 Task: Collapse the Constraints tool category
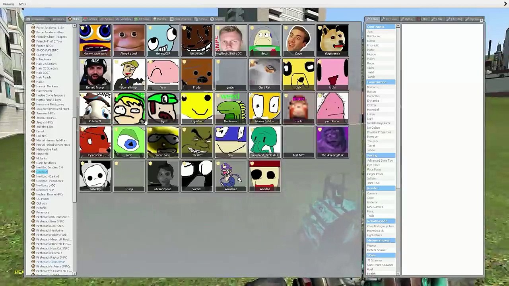pos(381,27)
